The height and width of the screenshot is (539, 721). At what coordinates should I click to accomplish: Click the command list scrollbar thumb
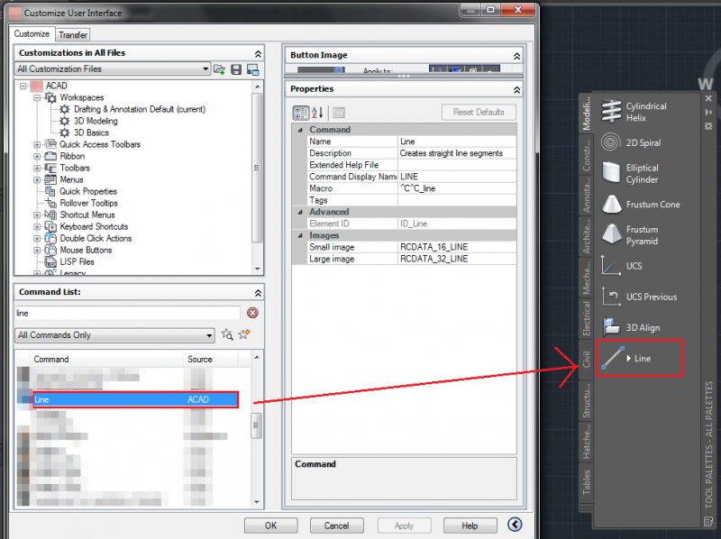point(257,425)
